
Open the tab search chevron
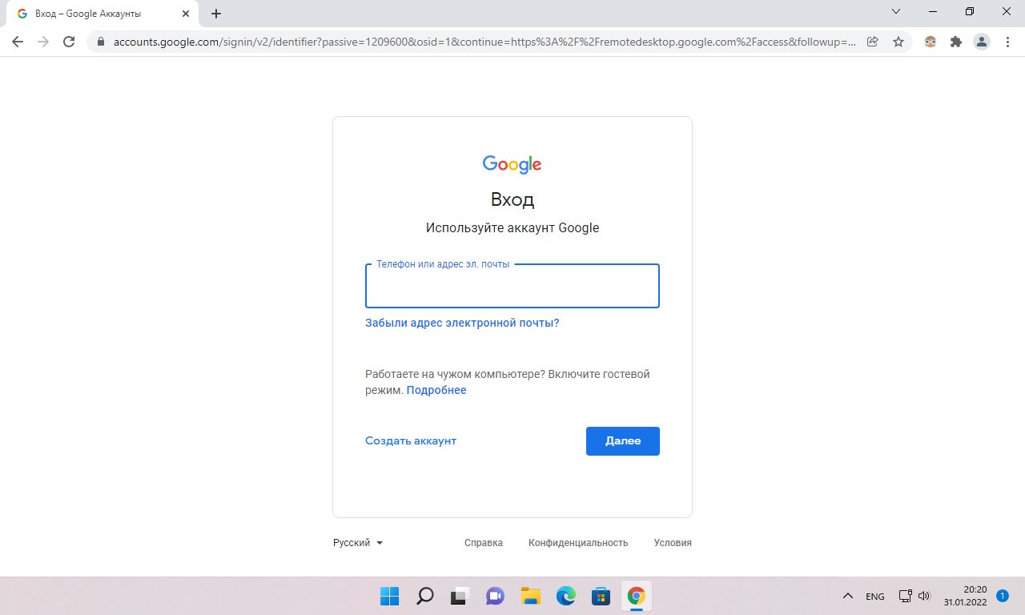pos(896,11)
